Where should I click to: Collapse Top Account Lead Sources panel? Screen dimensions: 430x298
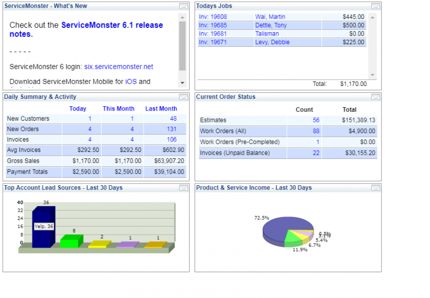pos(183,188)
